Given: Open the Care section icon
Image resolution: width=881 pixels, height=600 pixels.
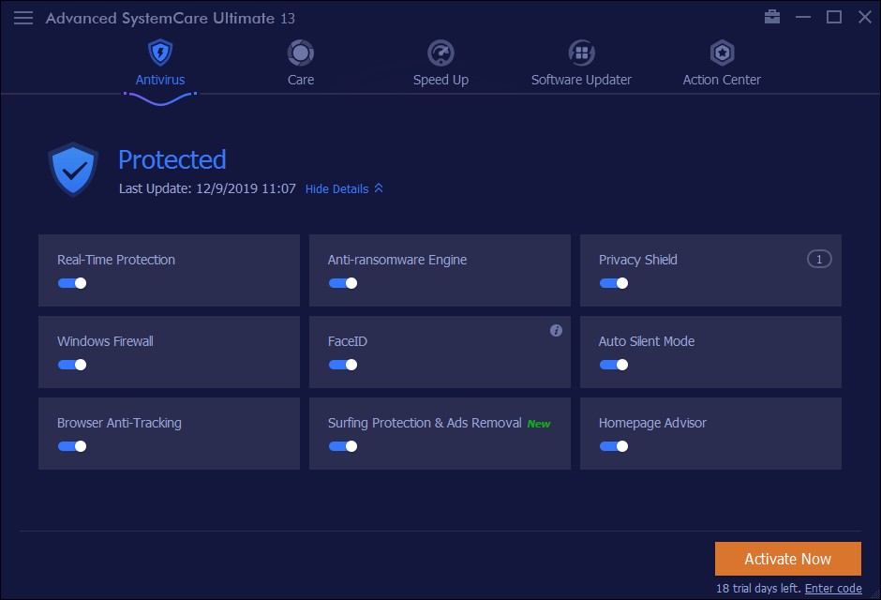Looking at the screenshot, I should pos(300,52).
